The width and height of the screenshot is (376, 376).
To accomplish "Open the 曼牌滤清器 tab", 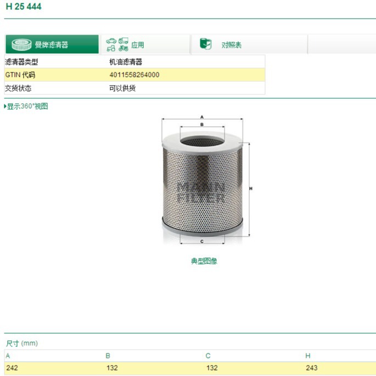I will pyautogui.click(x=52, y=44).
